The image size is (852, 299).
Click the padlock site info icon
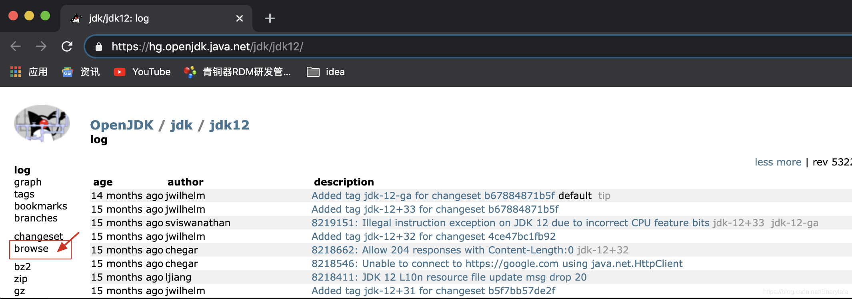pos(99,47)
